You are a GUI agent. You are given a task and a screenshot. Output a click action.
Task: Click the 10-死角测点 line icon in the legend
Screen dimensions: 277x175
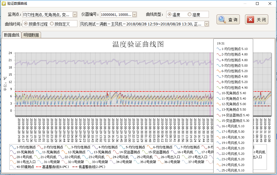(13, 152)
